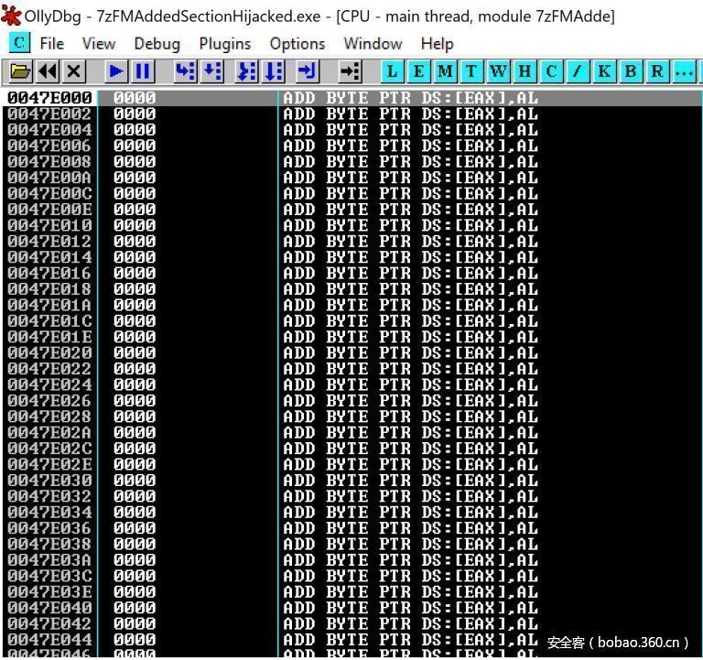Close the program with X toolbar icon
This screenshot has width=703, height=660.
point(74,71)
